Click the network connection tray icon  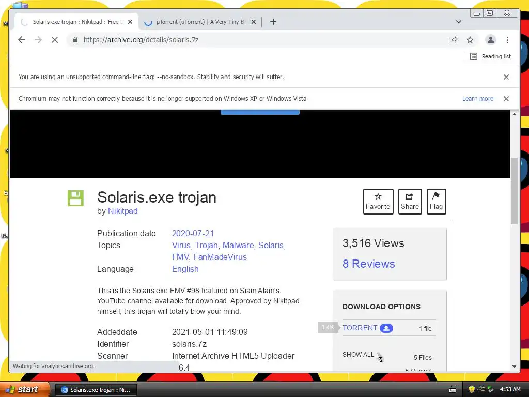tap(481, 389)
